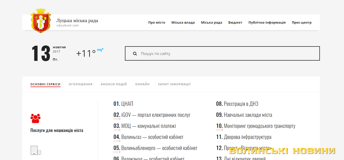344x160 pixels.
Task: Switch to the 'Оголошення' tab
Action: coord(81,84)
